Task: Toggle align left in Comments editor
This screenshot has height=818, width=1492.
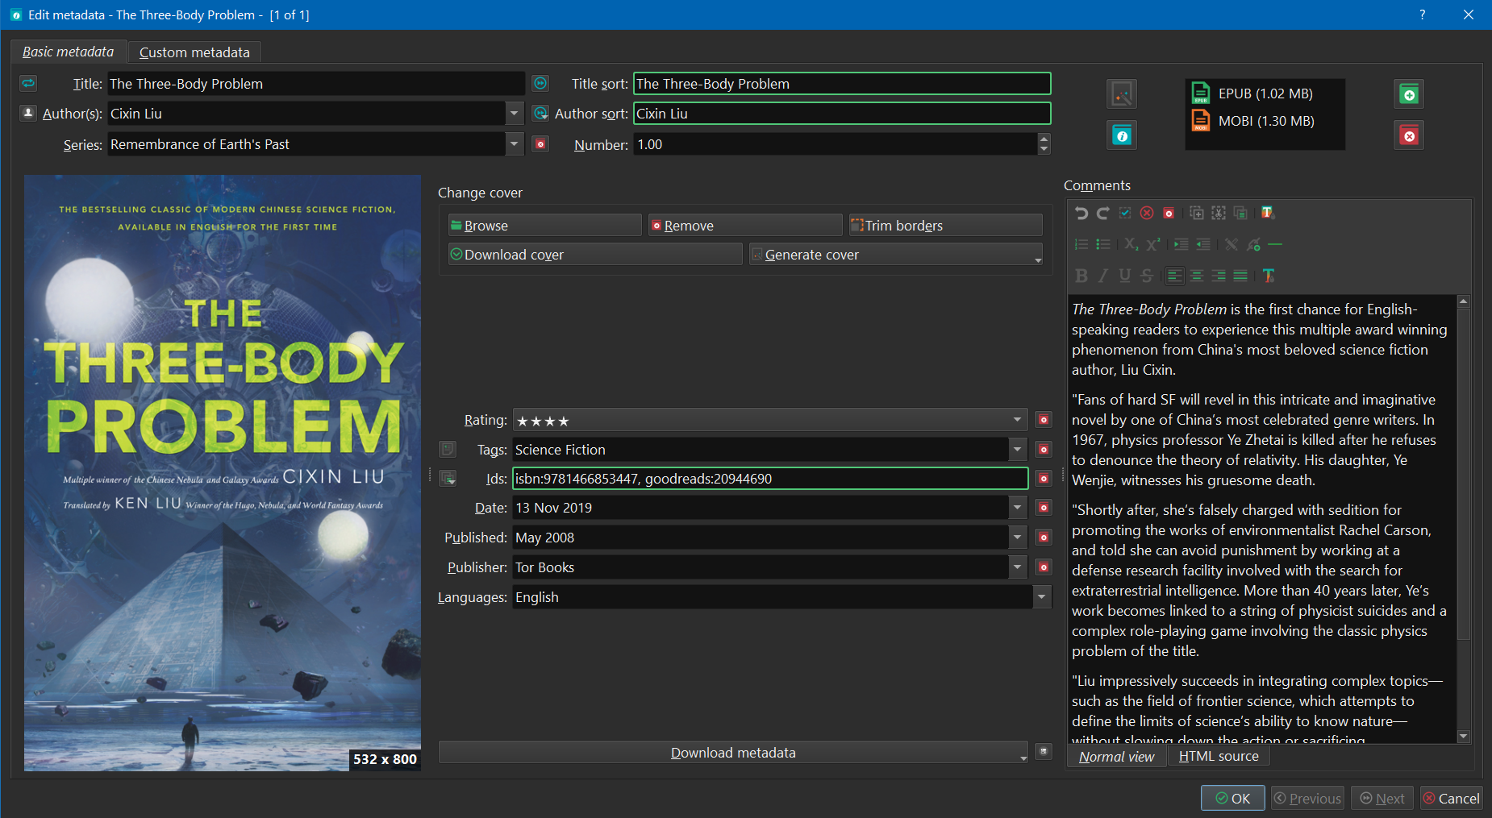Action: tap(1175, 276)
